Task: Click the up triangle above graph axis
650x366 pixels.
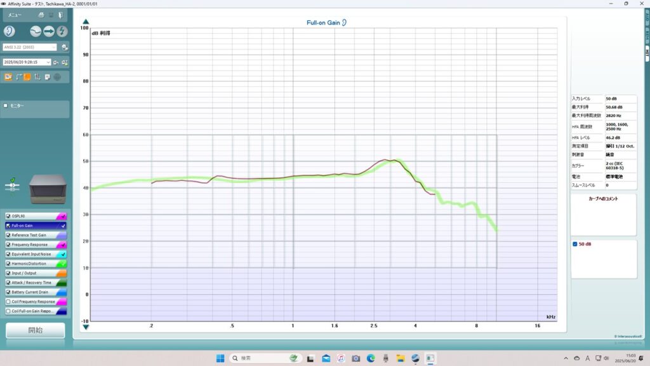Action: (86, 22)
